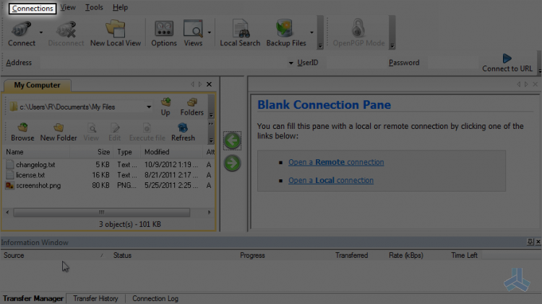Image resolution: width=542 pixels, height=304 pixels.
Task: Create a New Folder in local pane
Action: pyautogui.click(x=59, y=132)
